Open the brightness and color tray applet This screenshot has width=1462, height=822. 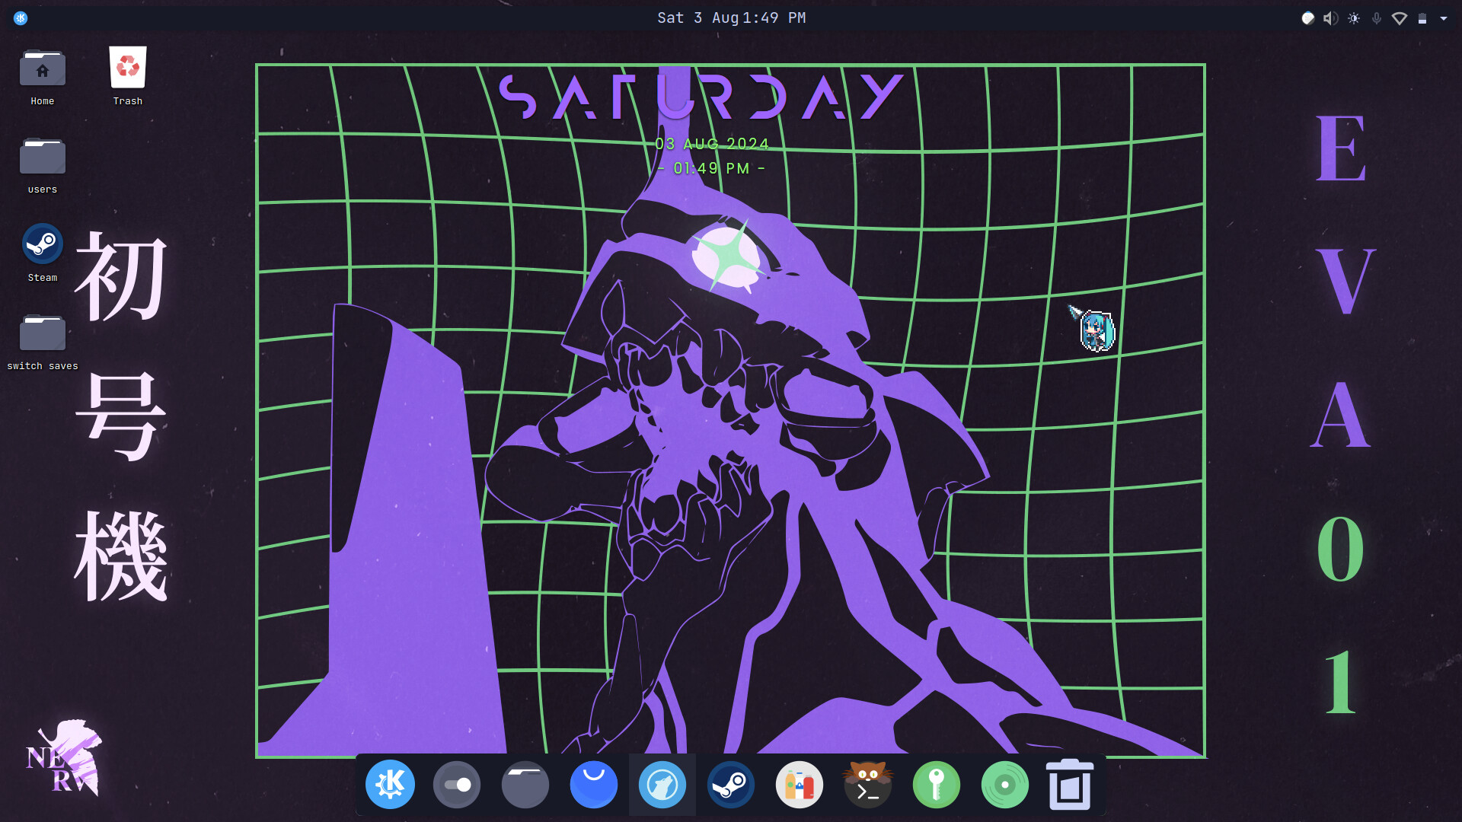click(1354, 18)
